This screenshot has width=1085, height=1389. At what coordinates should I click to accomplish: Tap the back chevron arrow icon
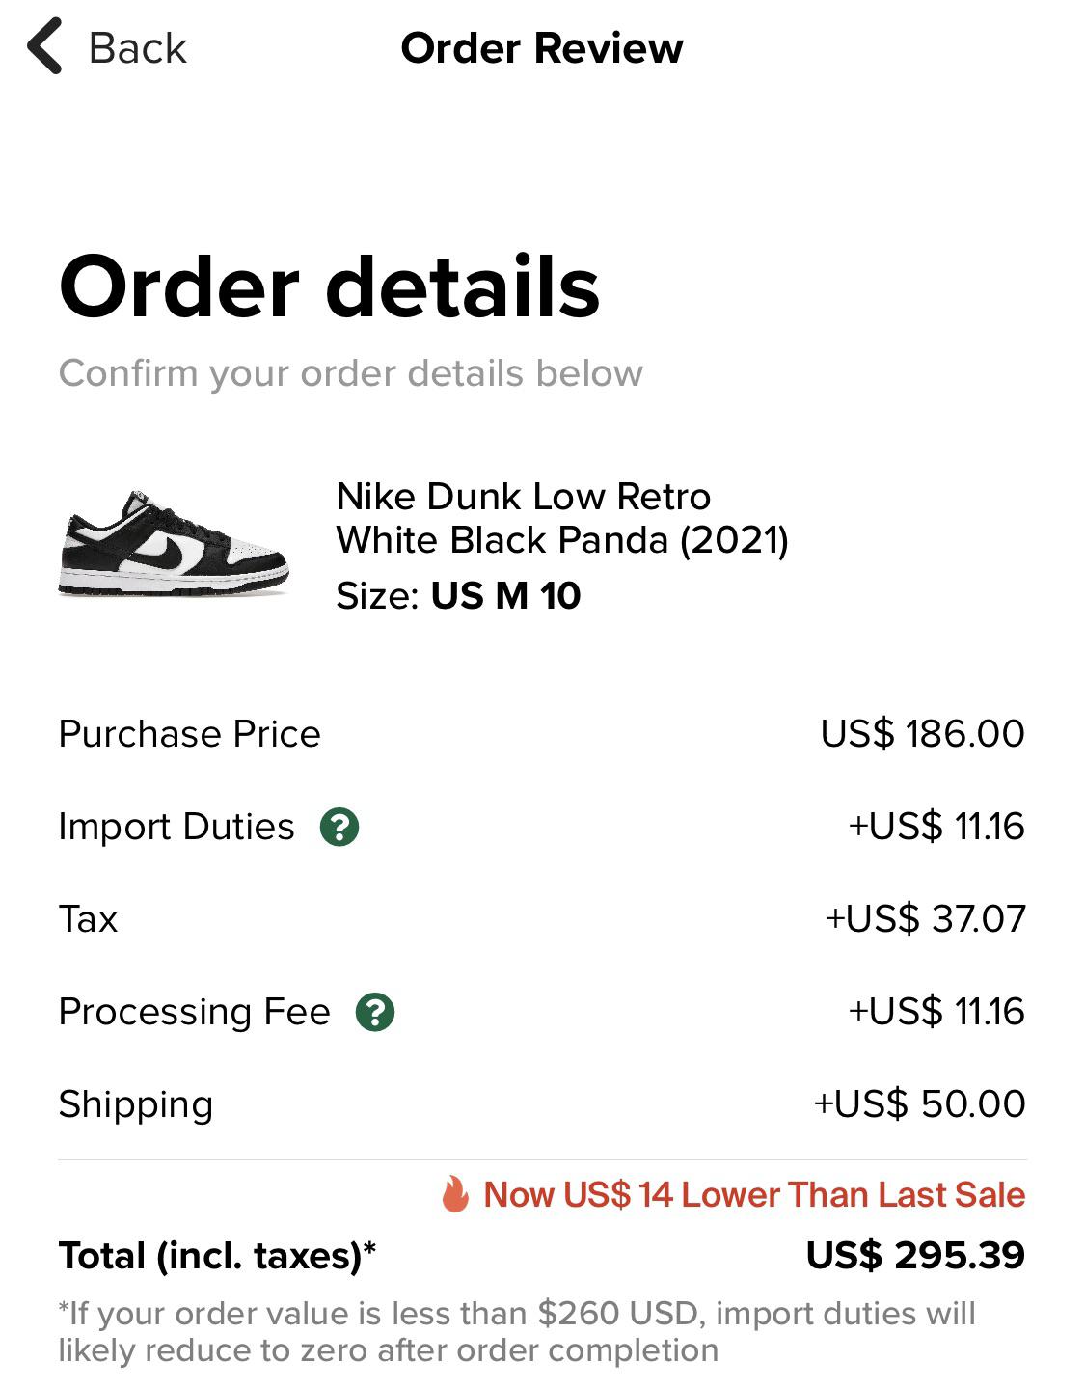click(45, 46)
